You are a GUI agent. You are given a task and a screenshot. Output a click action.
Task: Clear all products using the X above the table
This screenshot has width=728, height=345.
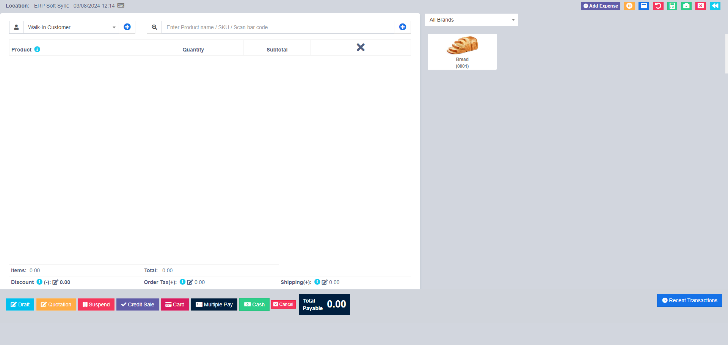click(x=360, y=47)
